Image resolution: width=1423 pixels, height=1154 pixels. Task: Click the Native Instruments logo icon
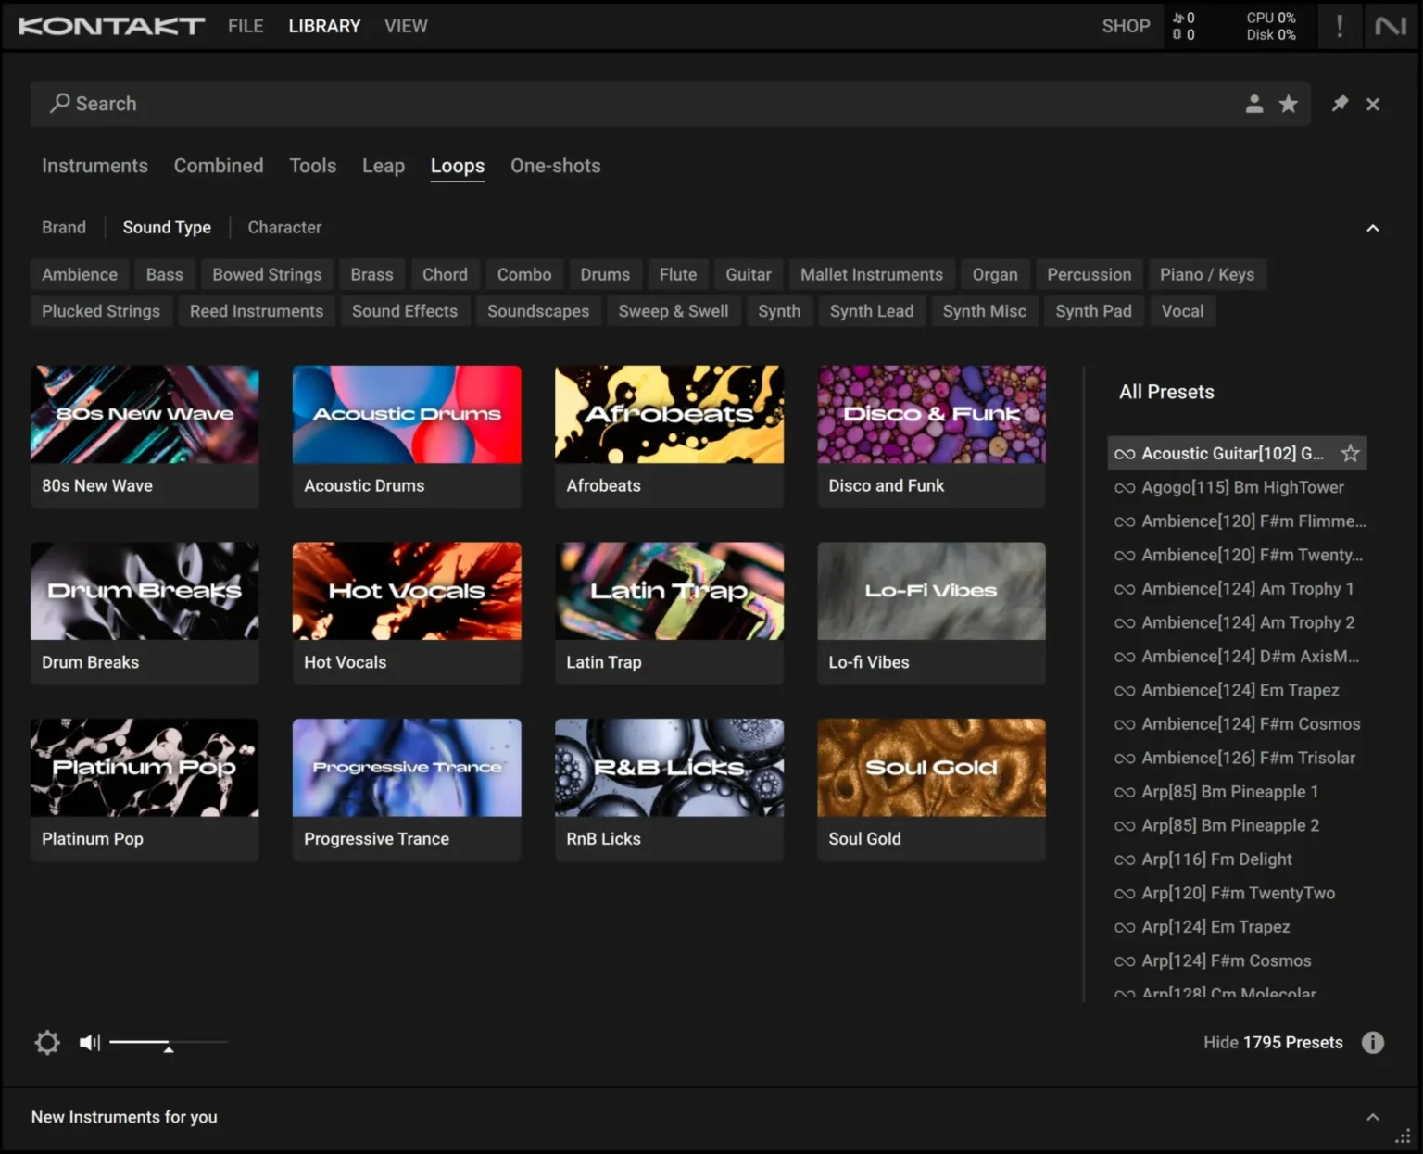(x=1391, y=26)
